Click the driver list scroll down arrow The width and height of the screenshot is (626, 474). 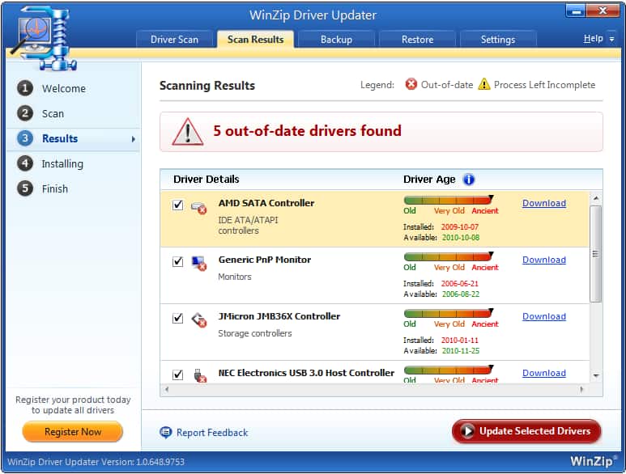[596, 375]
